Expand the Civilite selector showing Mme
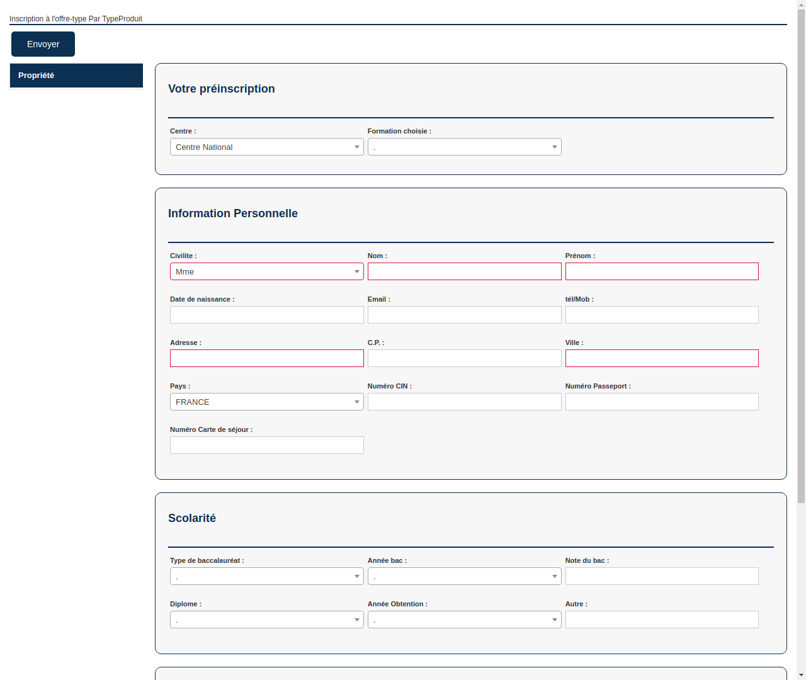 click(266, 271)
